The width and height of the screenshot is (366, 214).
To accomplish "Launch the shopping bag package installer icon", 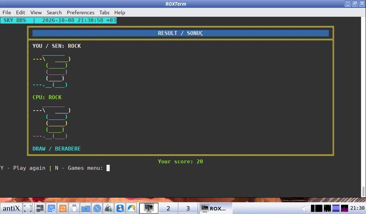I will pos(51,208).
